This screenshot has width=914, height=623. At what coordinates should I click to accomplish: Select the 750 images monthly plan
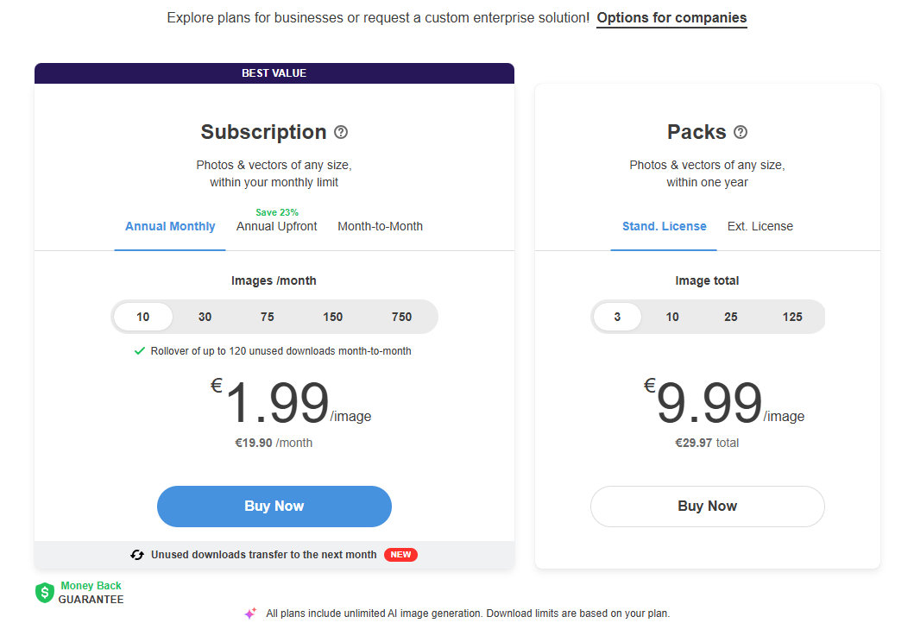click(402, 317)
